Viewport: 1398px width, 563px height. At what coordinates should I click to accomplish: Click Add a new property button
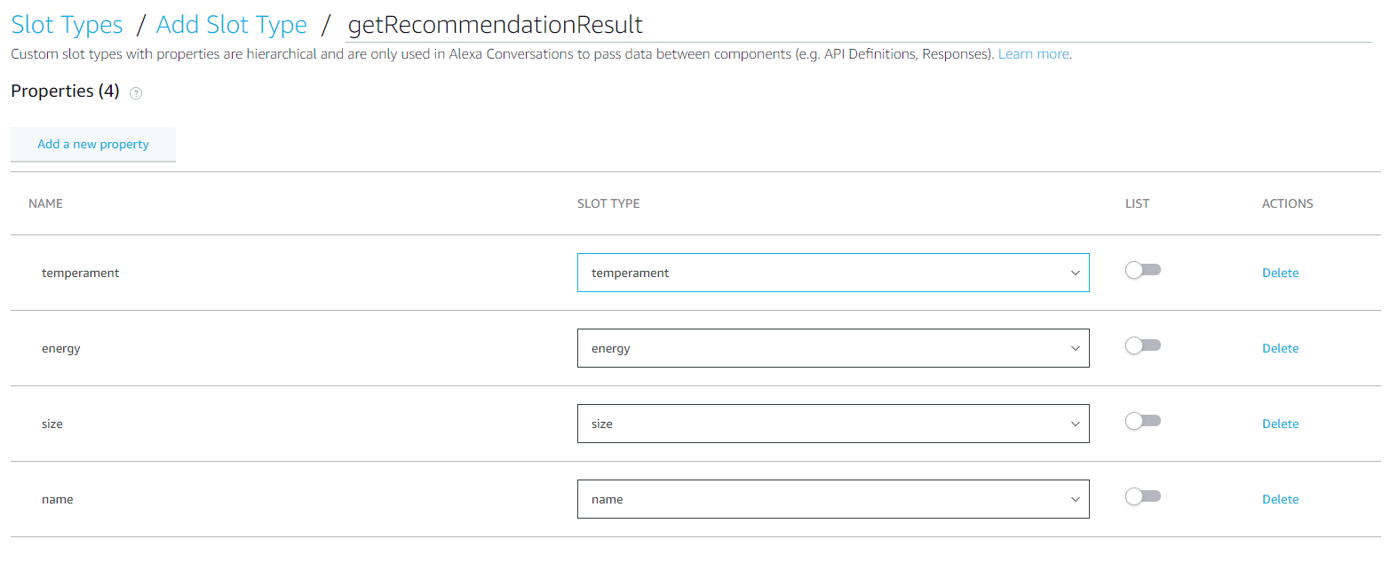point(93,144)
